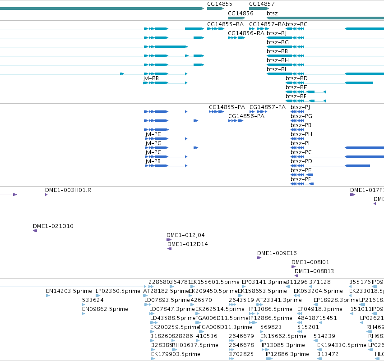Select the btsz gene label
384x361 pixels.
point(272,13)
